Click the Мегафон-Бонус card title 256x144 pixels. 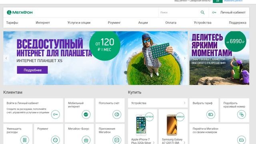click(78, 129)
